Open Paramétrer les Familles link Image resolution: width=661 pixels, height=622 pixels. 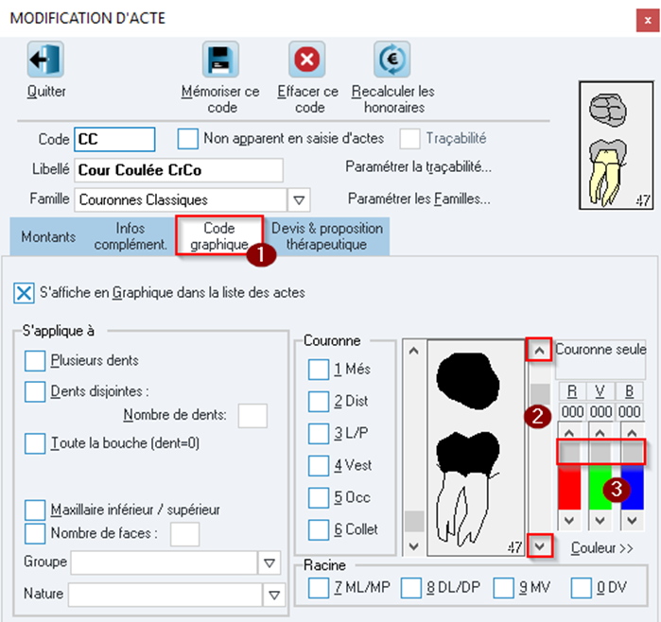[419, 199]
